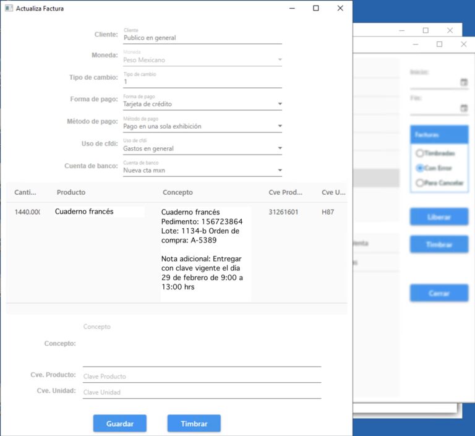The height and width of the screenshot is (436, 475).
Task: Click Timbrar button in background window
Action: tap(439, 244)
